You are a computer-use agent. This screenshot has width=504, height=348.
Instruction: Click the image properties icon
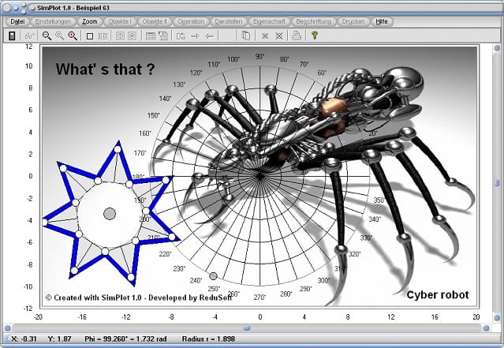163,36
